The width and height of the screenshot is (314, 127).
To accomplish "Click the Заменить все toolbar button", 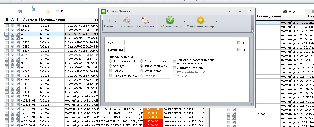I will (x=145, y=22).
